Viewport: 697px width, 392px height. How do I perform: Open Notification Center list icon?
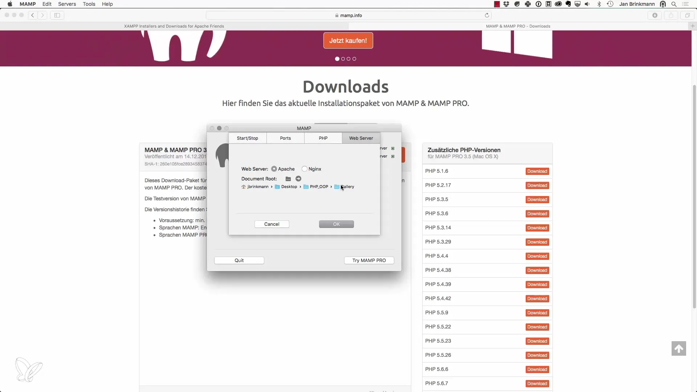coord(685,4)
